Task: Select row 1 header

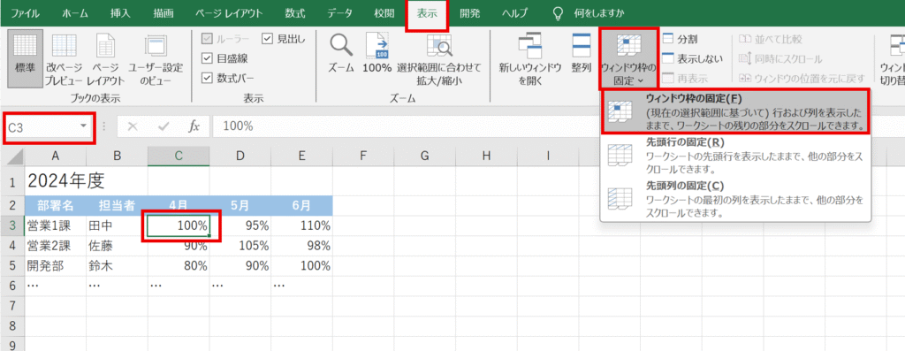Action: point(12,181)
